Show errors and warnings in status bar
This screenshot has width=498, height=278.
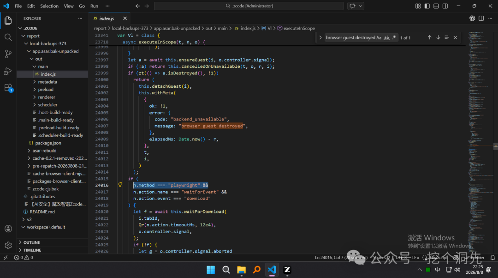[x=24, y=258]
